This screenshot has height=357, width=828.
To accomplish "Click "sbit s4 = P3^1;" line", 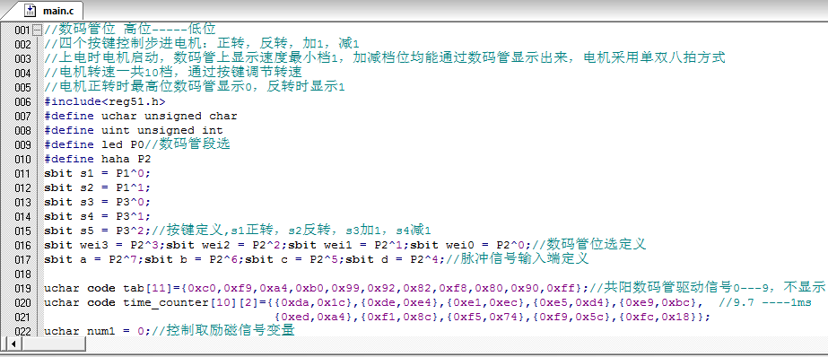I will 98,216.
